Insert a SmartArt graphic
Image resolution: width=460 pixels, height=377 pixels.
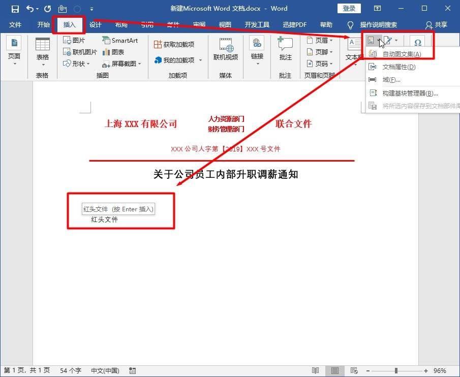[120, 40]
